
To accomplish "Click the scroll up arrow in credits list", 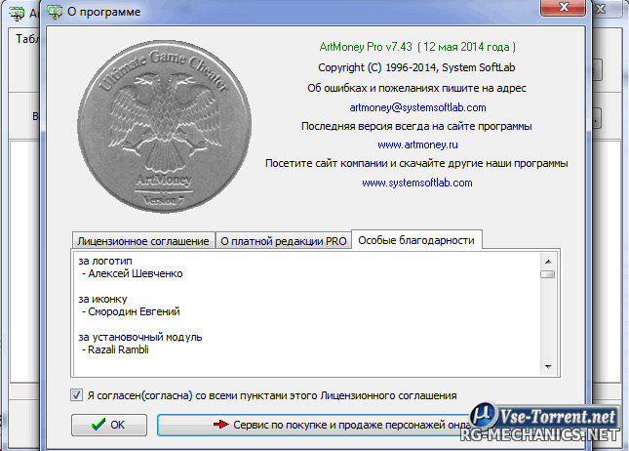I will (548, 260).
